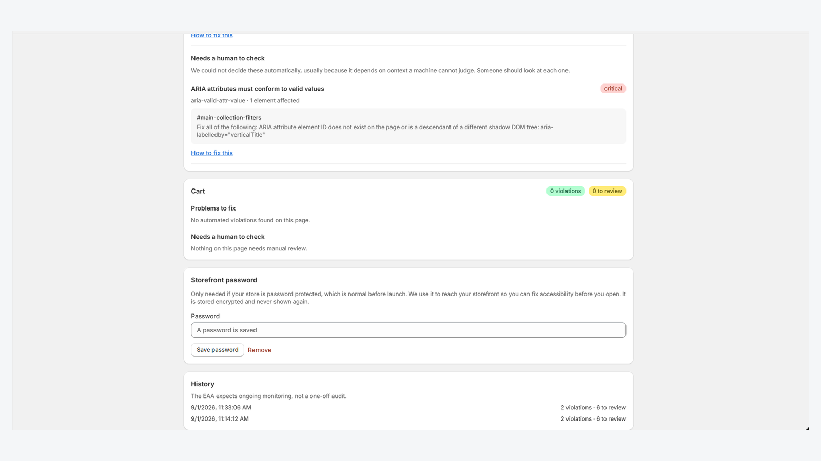Click the aria-valid-attr-value rule identifier
This screenshot has width=821, height=461.
click(218, 101)
